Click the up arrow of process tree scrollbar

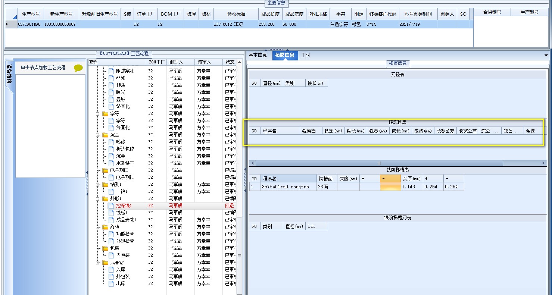(x=240, y=62)
